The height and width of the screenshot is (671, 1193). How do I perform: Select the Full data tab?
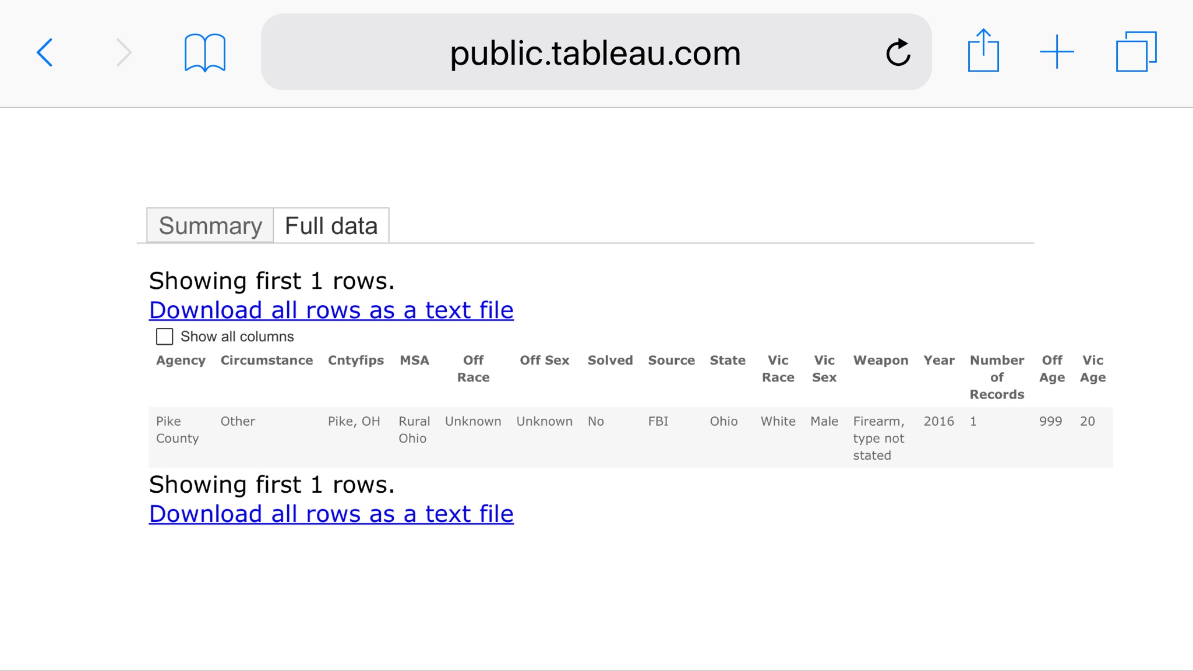pyautogui.click(x=331, y=226)
